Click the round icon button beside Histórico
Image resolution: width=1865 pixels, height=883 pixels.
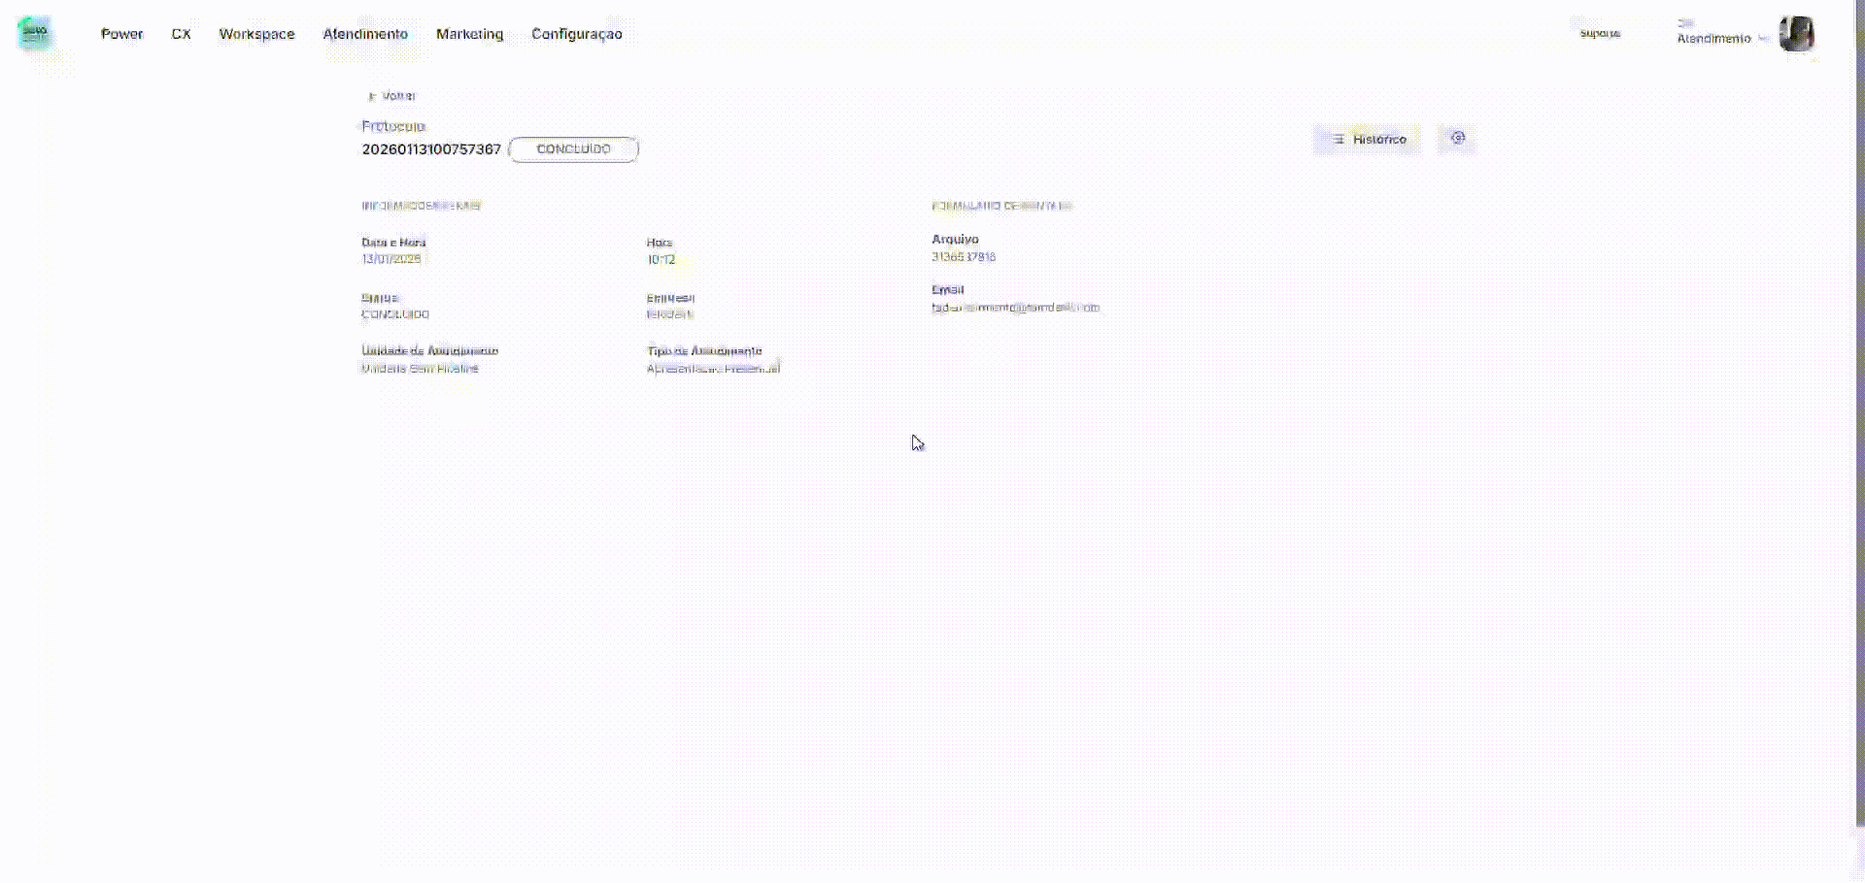(1457, 139)
